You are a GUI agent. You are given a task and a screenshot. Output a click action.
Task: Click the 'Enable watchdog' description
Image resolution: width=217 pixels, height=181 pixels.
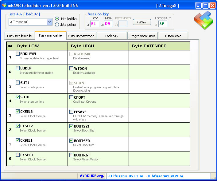(84, 73)
